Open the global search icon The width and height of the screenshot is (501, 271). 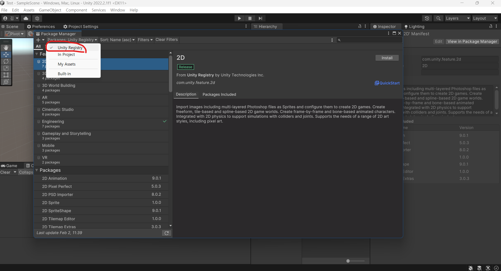pyautogui.click(x=439, y=18)
